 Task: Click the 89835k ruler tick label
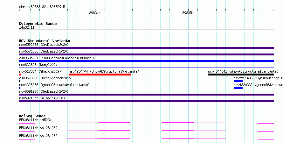188,13
